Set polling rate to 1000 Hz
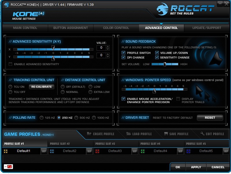 94,118
